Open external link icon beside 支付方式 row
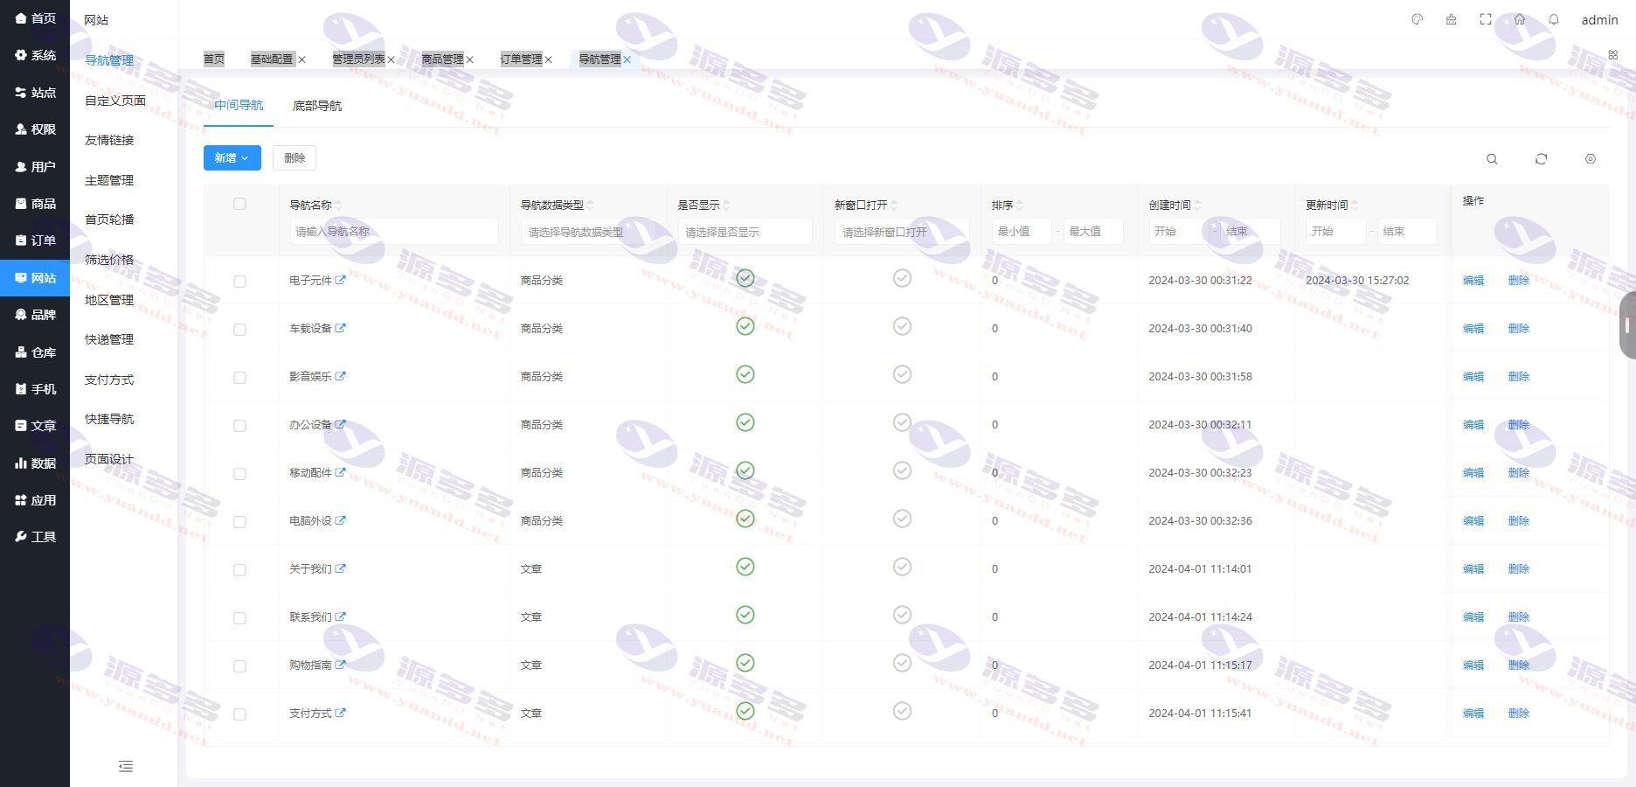Image resolution: width=1636 pixels, height=787 pixels. [341, 713]
